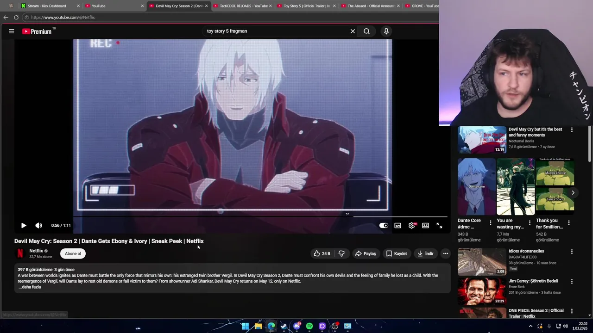The image size is (593, 333).
Task: Switch to theater mode
Action: point(425,225)
